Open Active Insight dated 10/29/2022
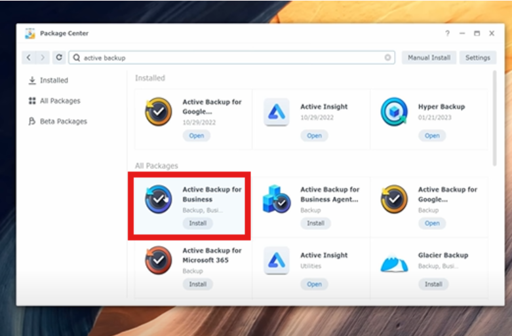 314,136
